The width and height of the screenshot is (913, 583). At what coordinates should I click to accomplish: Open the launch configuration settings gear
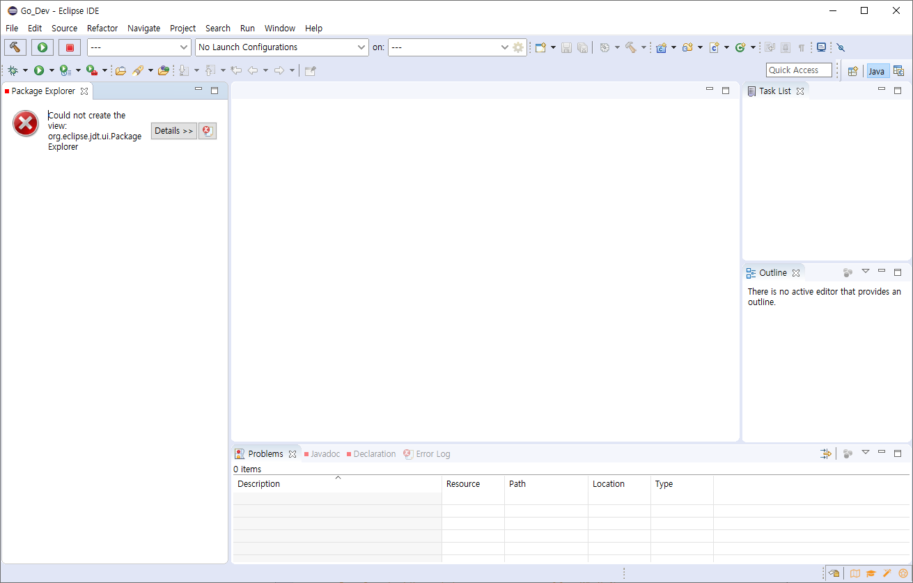click(x=518, y=47)
